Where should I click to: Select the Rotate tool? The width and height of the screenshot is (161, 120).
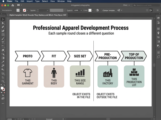click(x=3, y=46)
